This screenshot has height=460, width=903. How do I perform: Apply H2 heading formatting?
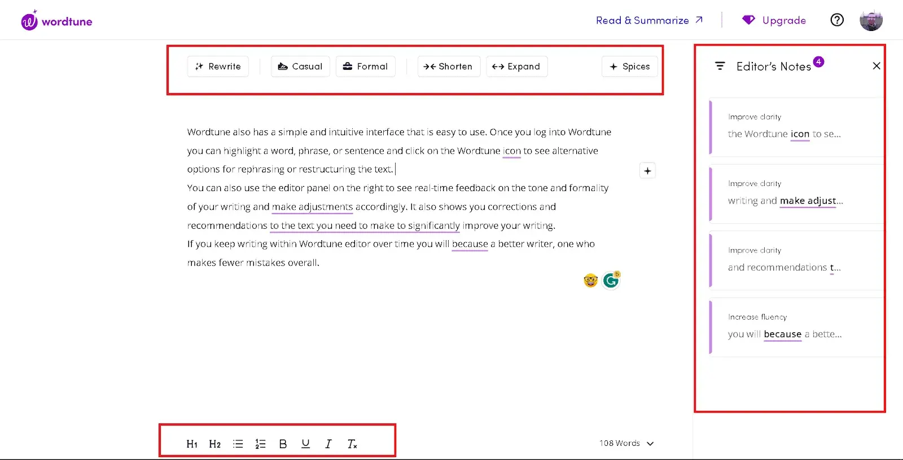coord(214,444)
